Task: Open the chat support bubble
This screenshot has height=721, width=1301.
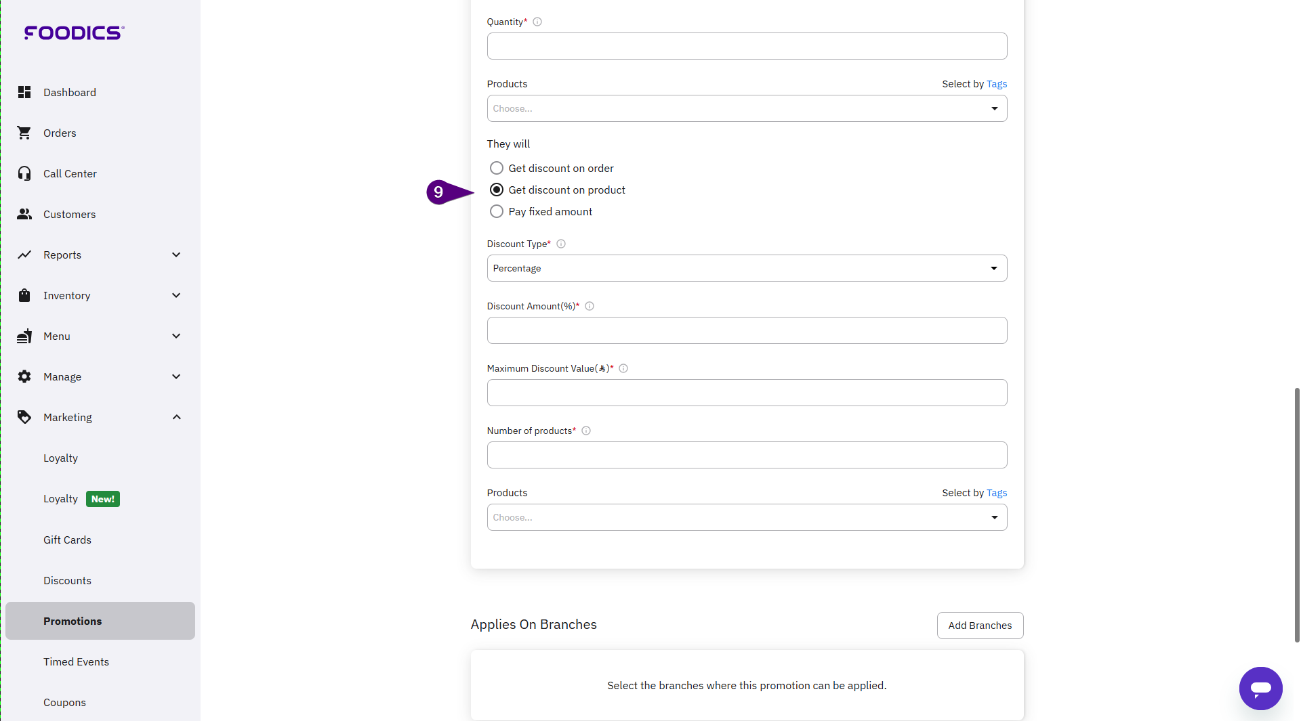Action: (x=1260, y=689)
